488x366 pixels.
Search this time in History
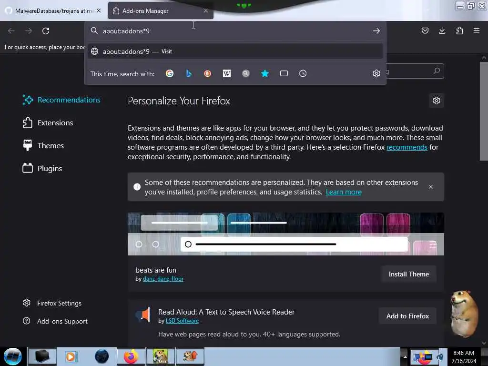tap(303, 73)
